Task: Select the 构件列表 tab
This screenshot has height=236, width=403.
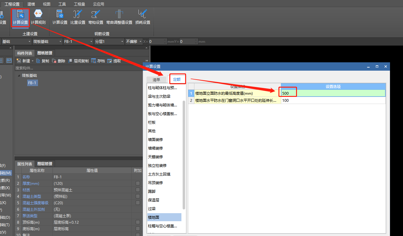Action: [x=25, y=53]
